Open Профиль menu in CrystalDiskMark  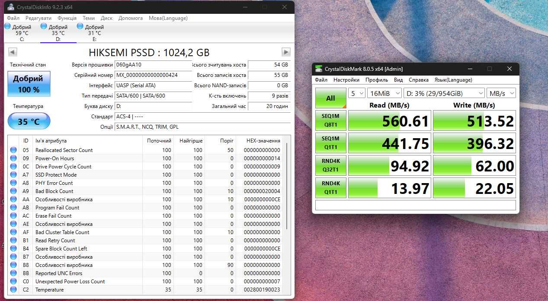click(377, 80)
